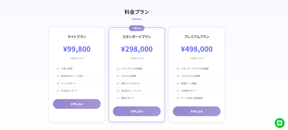Viewport: 288px width, 130px height.
Task: Click the 料金プラン heading
Action: [x=137, y=12]
